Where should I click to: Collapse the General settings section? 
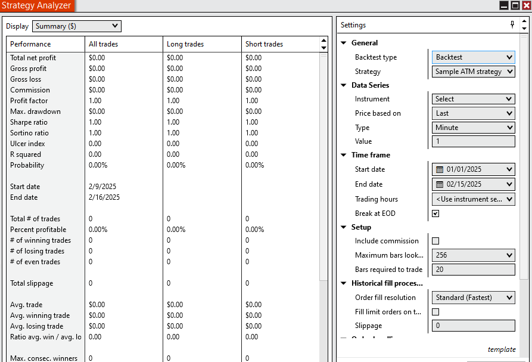343,43
